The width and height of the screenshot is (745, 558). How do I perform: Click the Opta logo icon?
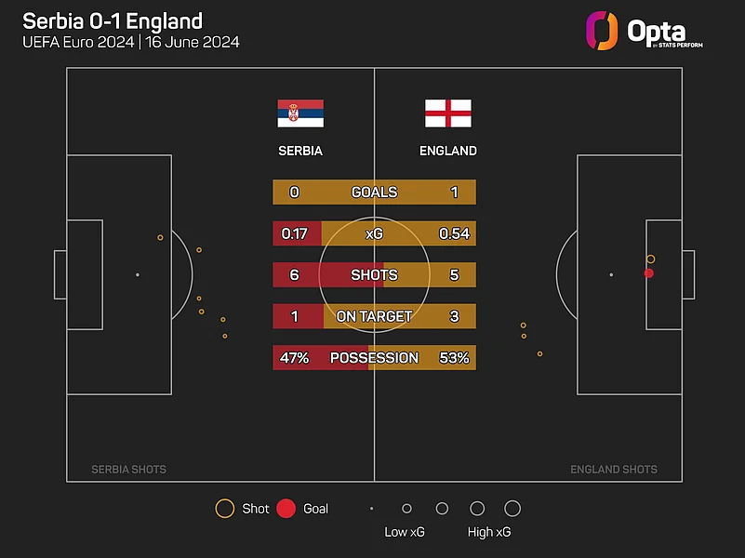click(602, 30)
